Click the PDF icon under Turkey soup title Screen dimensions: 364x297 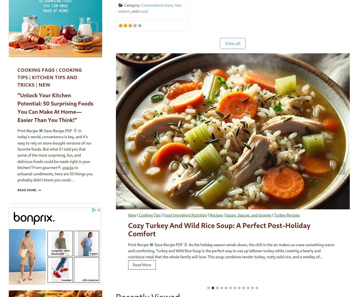tap(186, 245)
